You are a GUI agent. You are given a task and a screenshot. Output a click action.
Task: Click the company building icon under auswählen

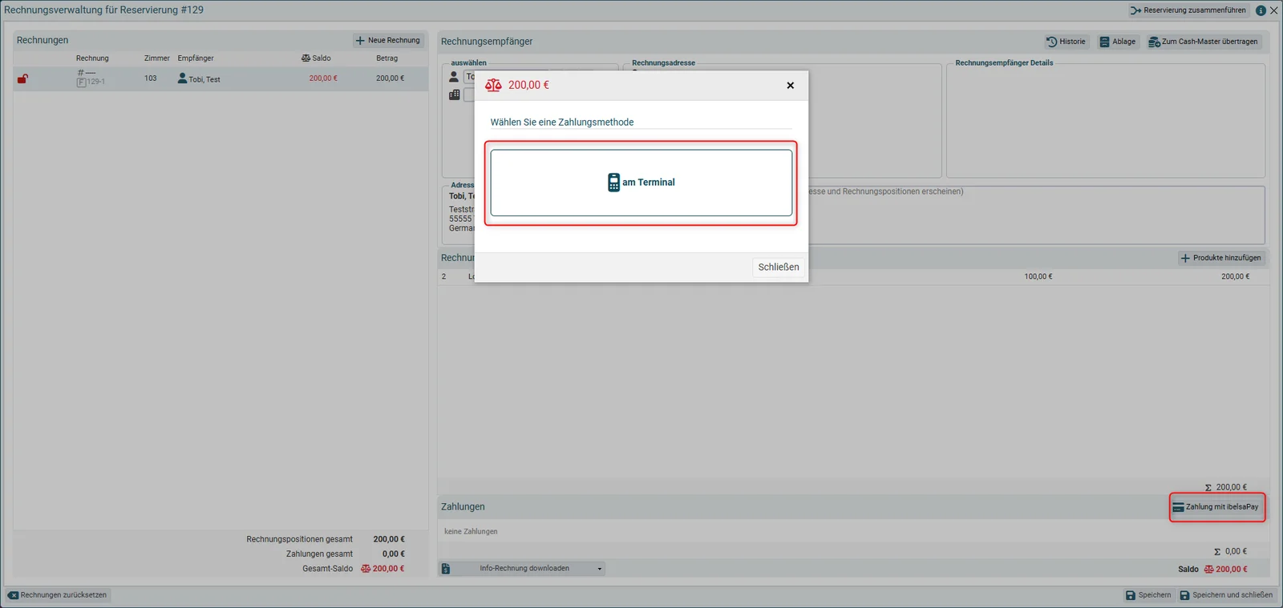(454, 95)
